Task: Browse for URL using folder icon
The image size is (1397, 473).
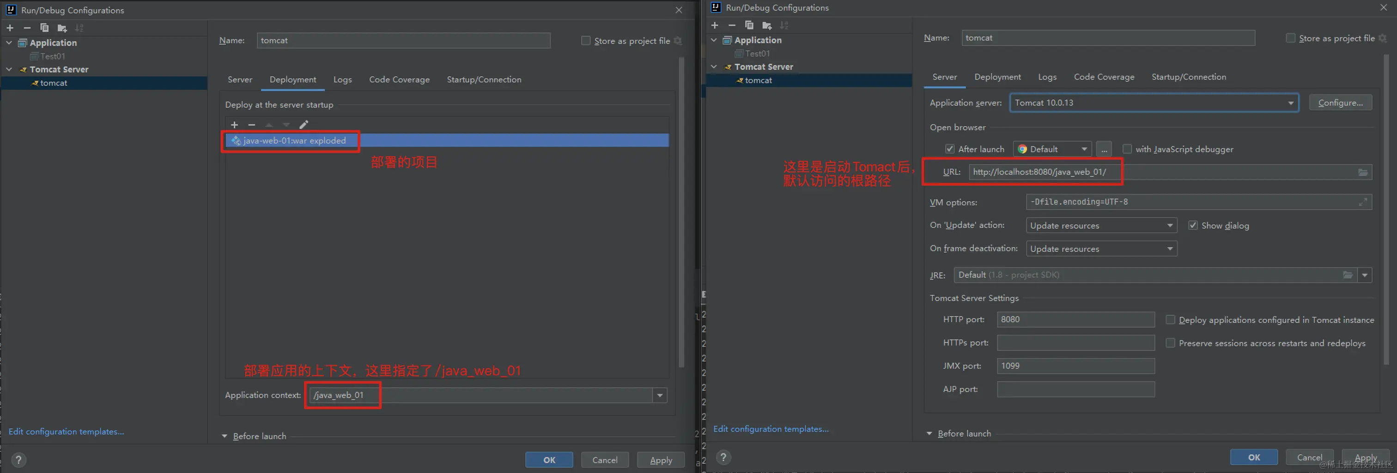Action: (1363, 172)
